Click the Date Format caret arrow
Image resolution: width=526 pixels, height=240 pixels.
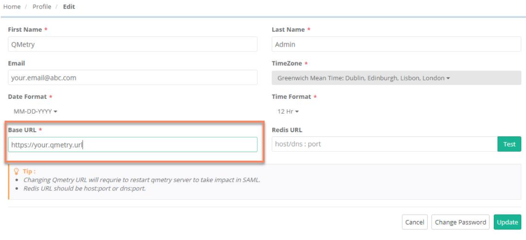click(x=56, y=112)
